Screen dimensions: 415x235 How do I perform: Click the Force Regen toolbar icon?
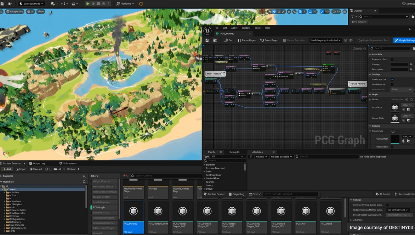(x=262, y=40)
